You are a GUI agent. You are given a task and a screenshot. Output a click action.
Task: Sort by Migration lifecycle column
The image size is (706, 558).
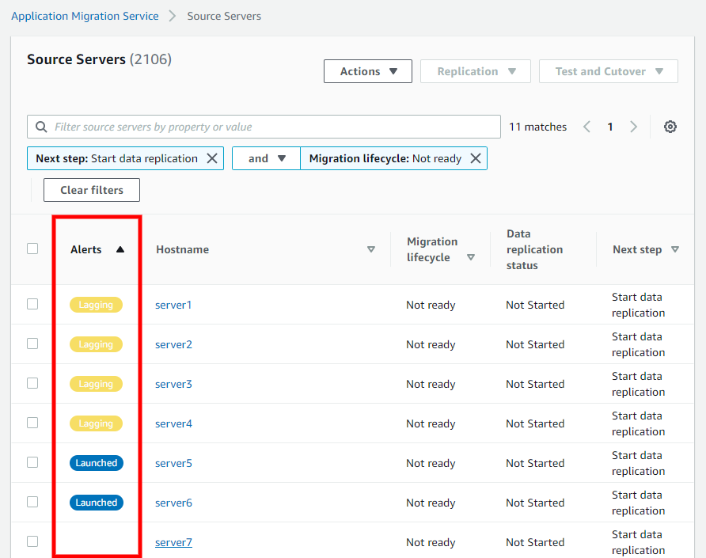pos(471,257)
